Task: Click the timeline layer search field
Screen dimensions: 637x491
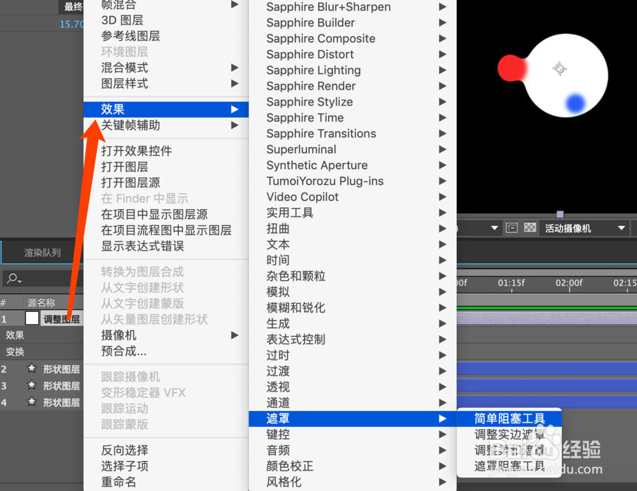Action: point(43,279)
